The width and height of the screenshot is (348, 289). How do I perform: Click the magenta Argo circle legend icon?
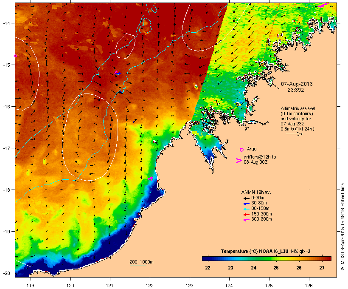click(242, 150)
